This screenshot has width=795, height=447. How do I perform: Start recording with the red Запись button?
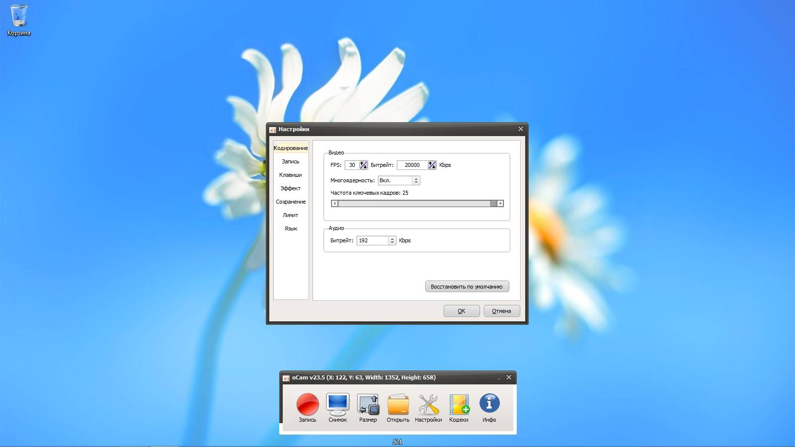(307, 404)
